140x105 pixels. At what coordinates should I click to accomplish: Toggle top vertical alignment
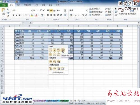pos(48,10)
